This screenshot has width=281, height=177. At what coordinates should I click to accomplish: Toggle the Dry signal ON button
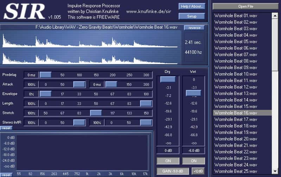167,161
